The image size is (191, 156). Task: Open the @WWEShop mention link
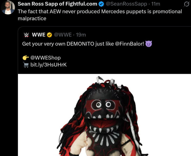coord(45,58)
